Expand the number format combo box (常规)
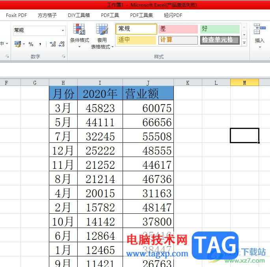 (x=63, y=30)
